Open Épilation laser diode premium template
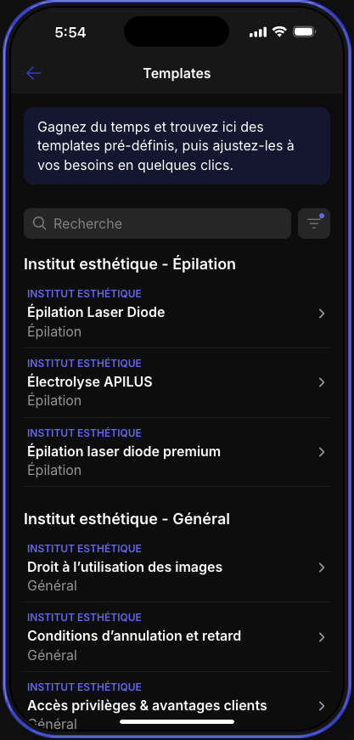The width and height of the screenshot is (354, 740). (177, 452)
